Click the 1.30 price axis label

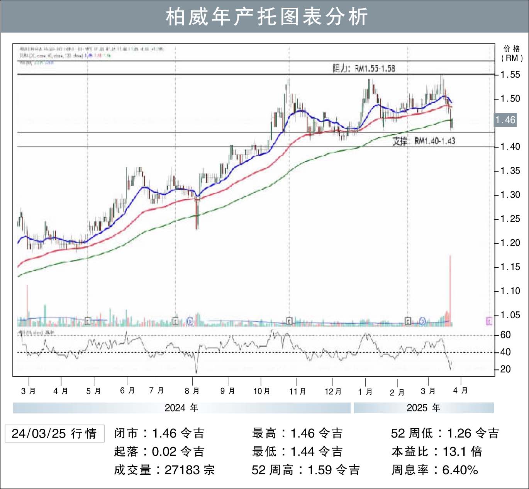[510, 195]
